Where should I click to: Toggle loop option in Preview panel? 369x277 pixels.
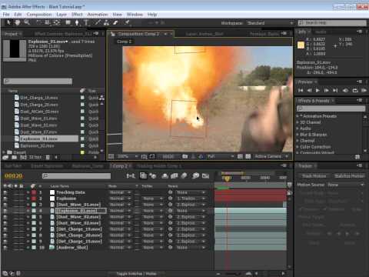[x=355, y=90]
